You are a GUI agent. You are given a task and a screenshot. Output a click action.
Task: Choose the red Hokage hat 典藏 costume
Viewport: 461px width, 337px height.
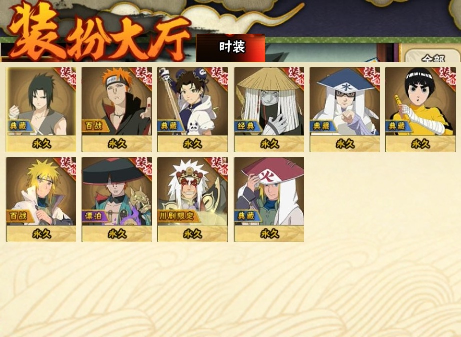(269, 199)
